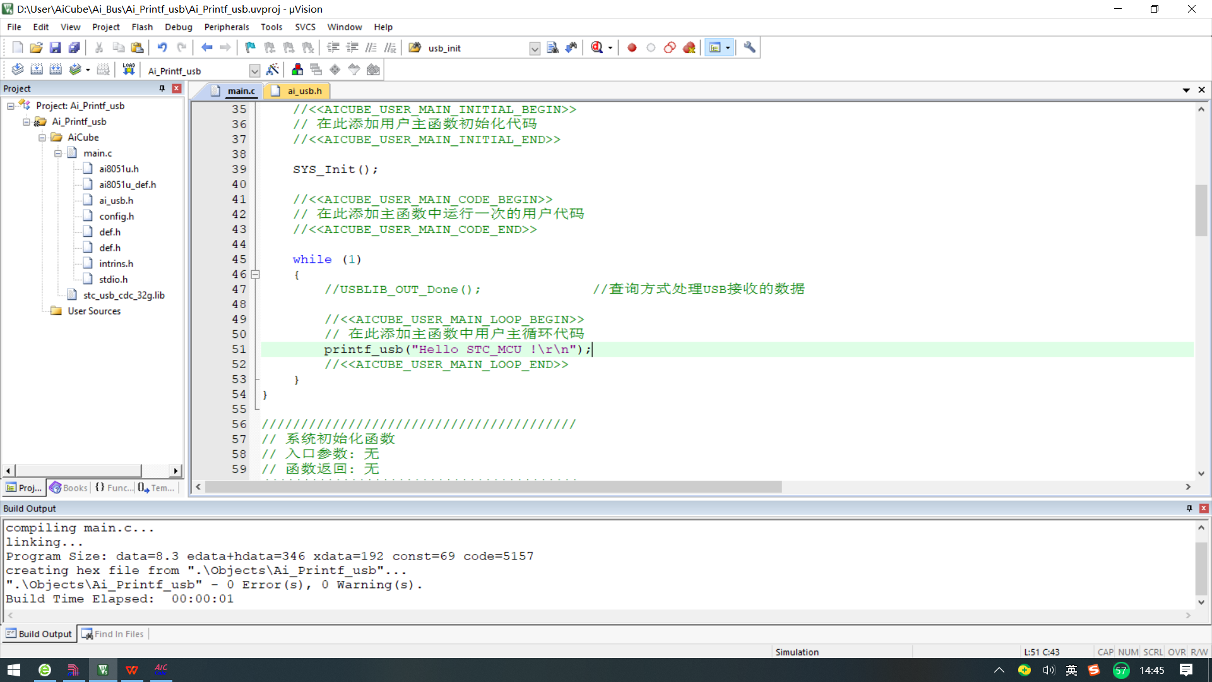The width and height of the screenshot is (1212, 682).
Task: Close the Project panel
Action: (177, 88)
